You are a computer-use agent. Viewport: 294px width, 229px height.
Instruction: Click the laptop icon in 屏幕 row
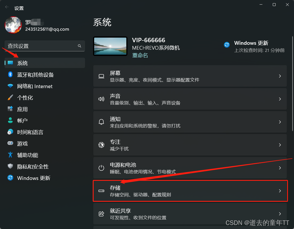tap(101, 76)
